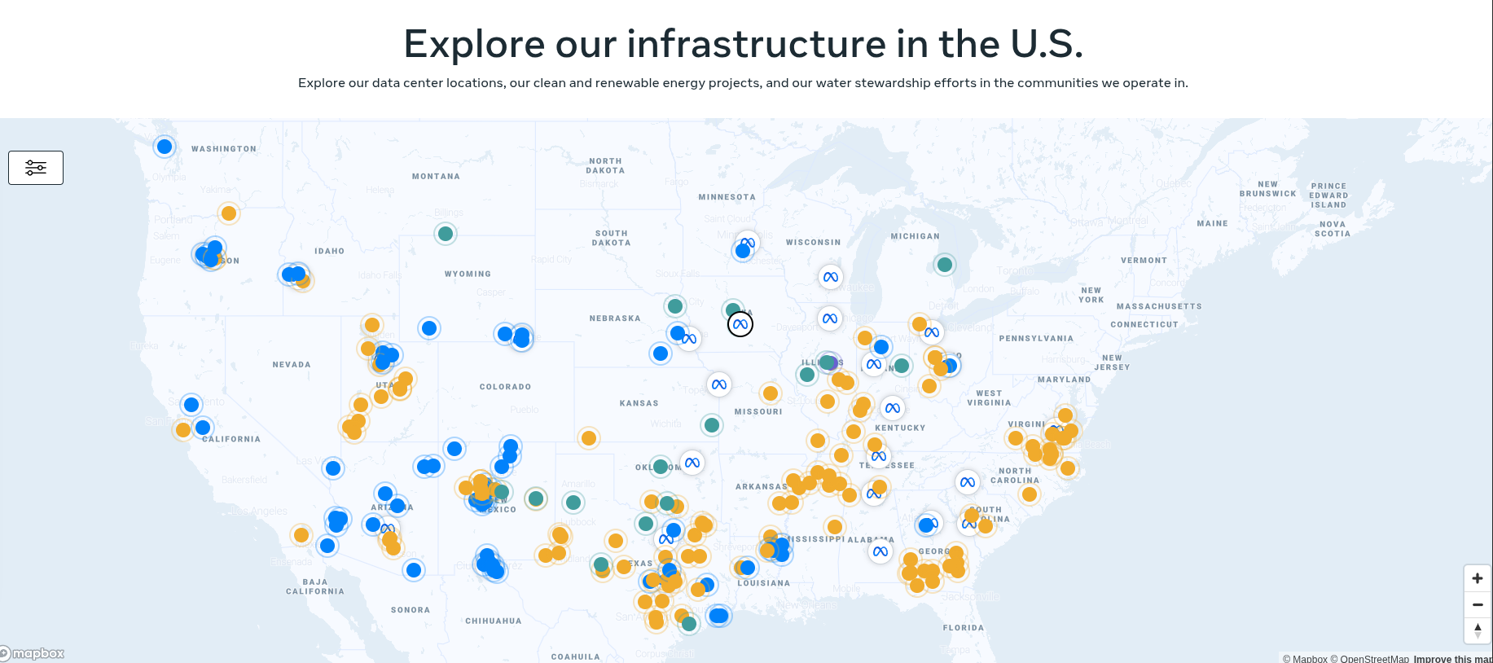Image resolution: width=1493 pixels, height=663 pixels.
Task: Reset map bearing with compass button
Action: pyautogui.click(x=1477, y=630)
